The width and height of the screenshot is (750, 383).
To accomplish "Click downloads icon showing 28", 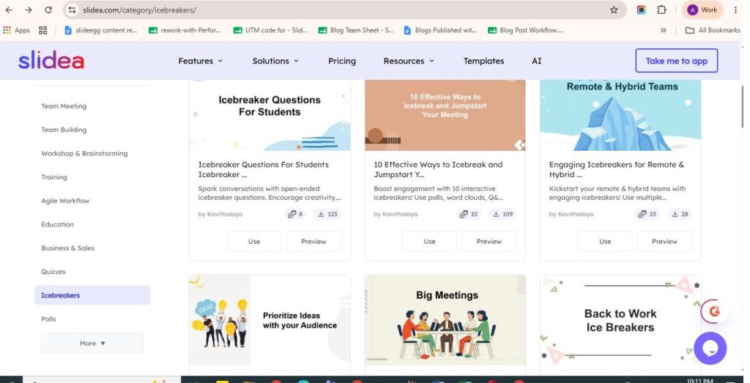I will tap(679, 215).
